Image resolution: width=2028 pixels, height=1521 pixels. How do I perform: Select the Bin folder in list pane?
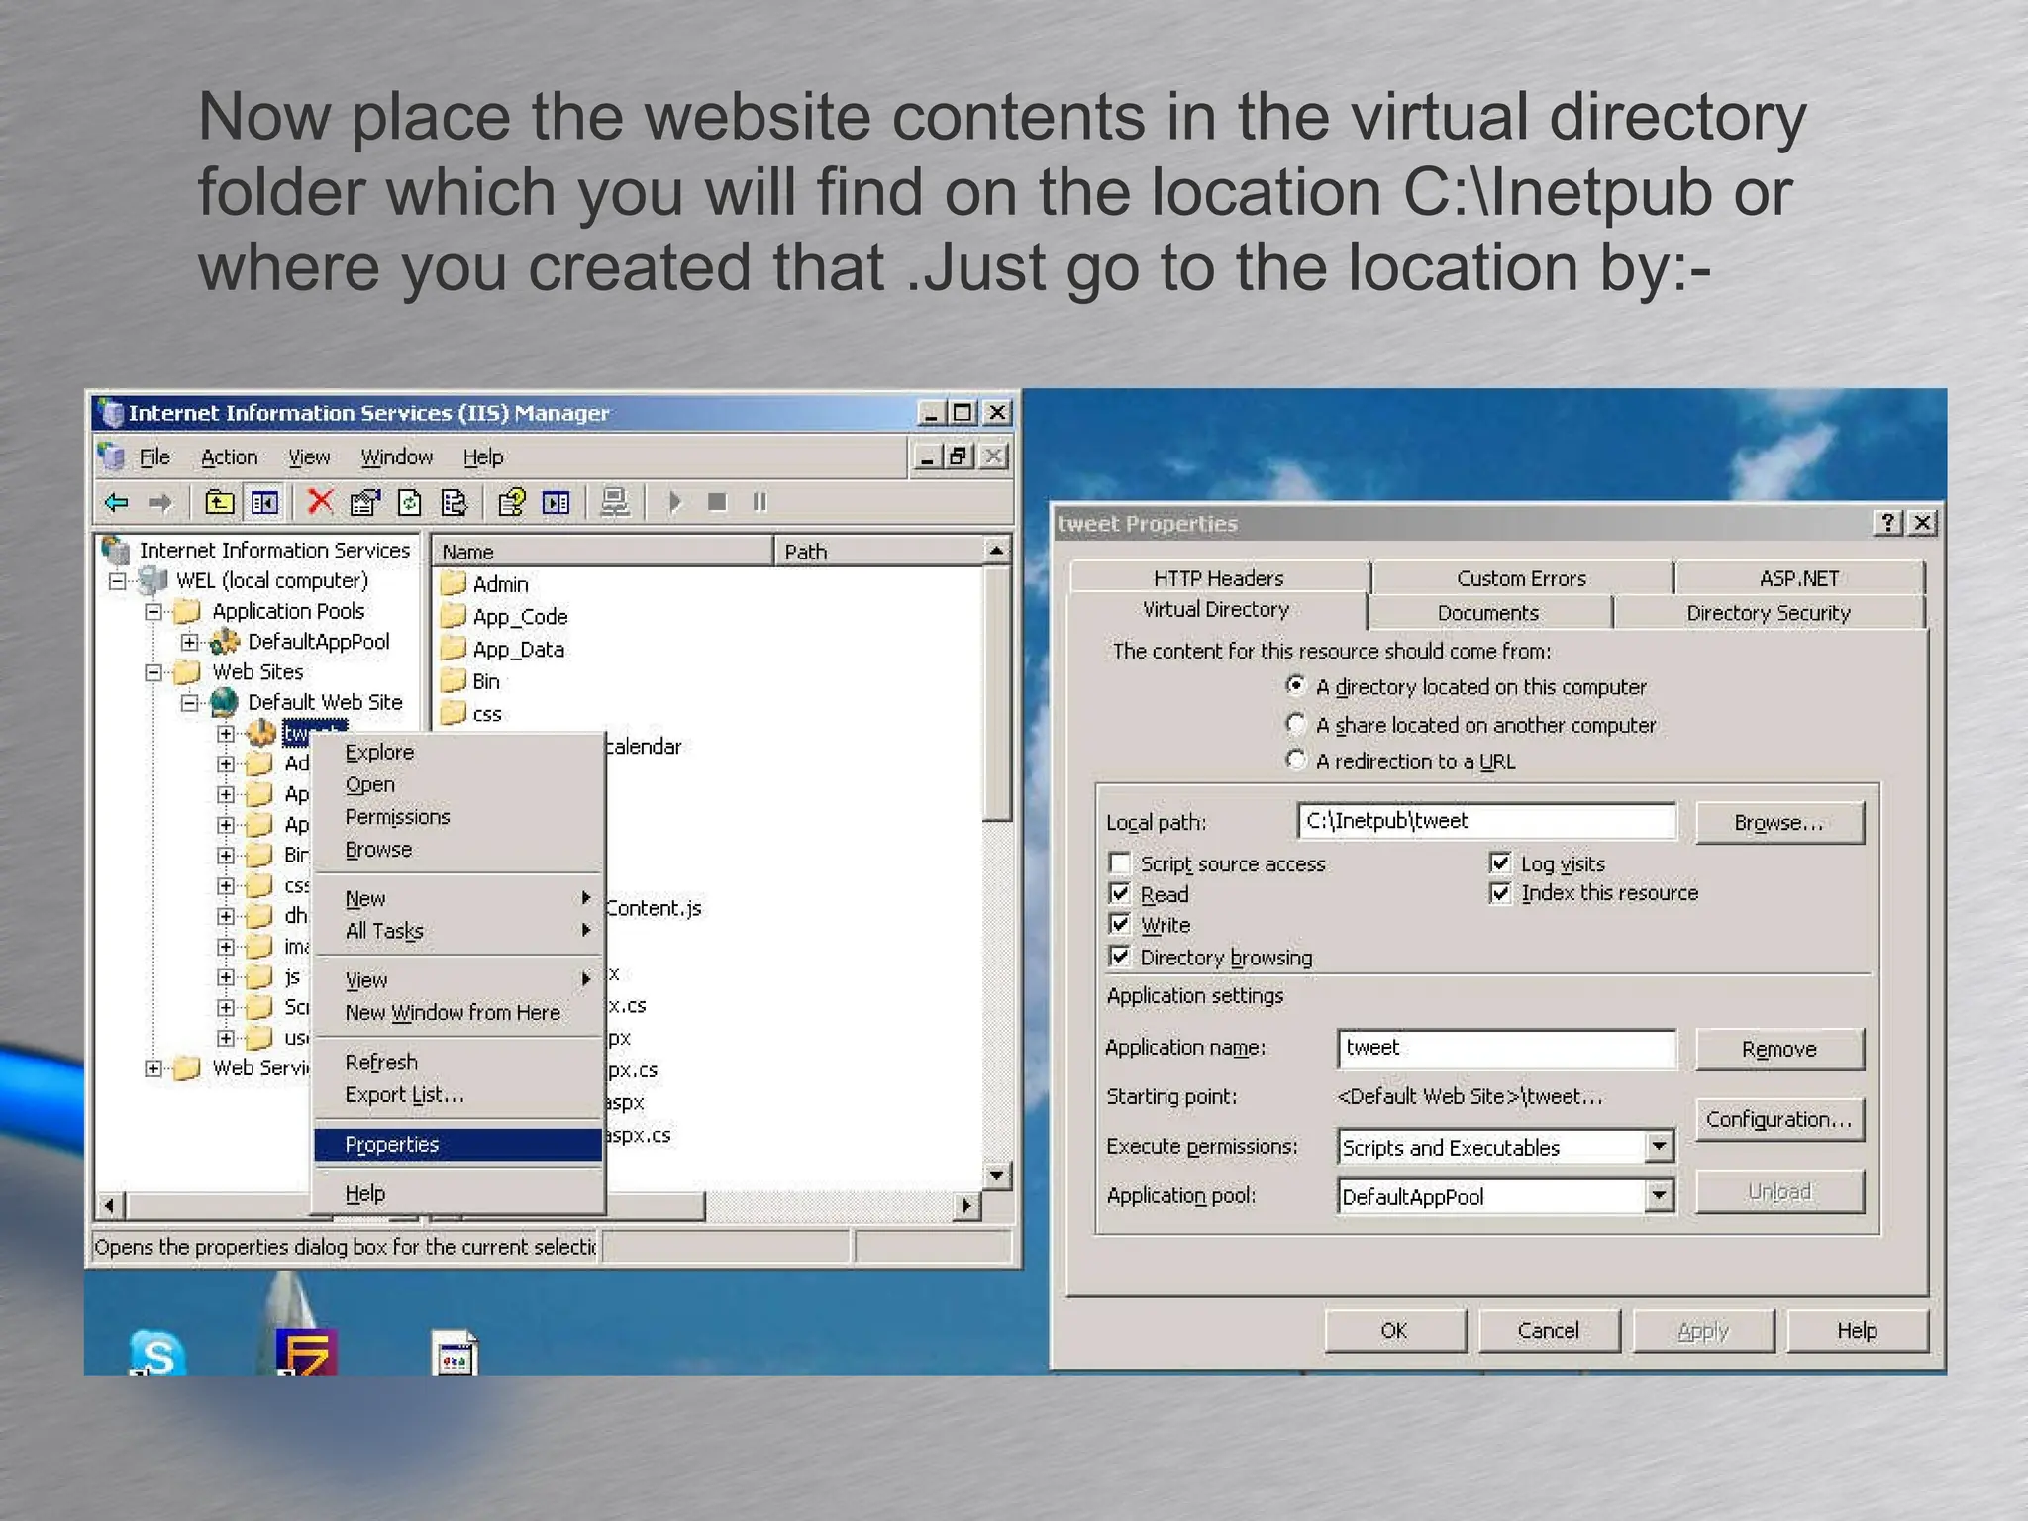coord(470,681)
